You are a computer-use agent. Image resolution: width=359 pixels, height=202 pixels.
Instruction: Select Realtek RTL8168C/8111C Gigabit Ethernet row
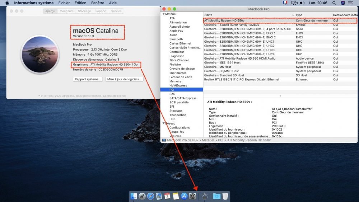pyautogui.click(x=280, y=79)
